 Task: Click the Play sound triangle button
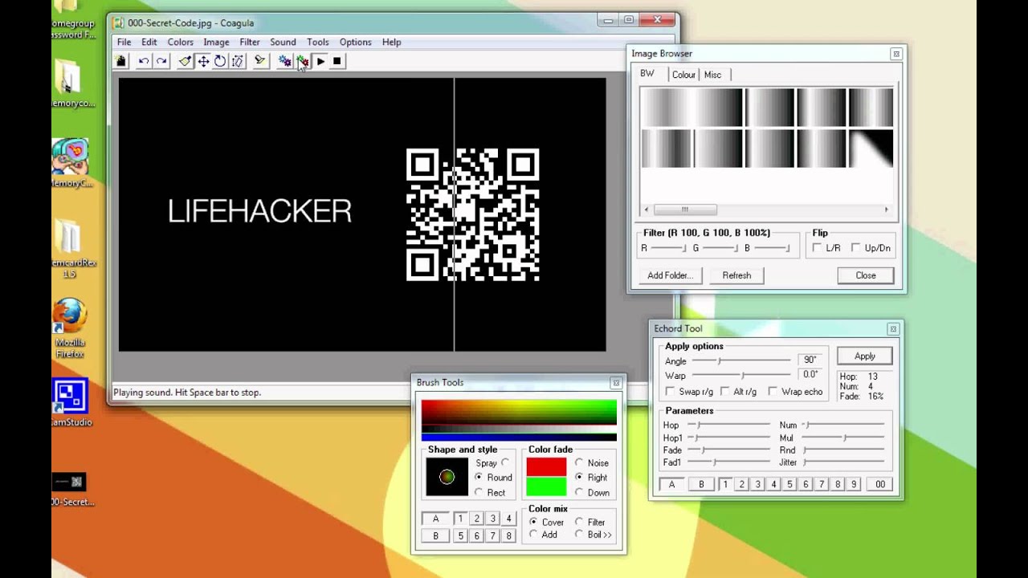[x=320, y=61]
